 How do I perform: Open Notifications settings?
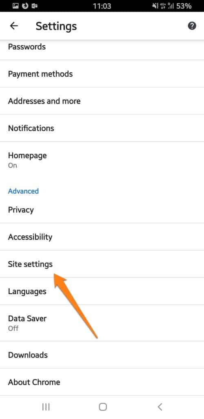coord(102,128)
